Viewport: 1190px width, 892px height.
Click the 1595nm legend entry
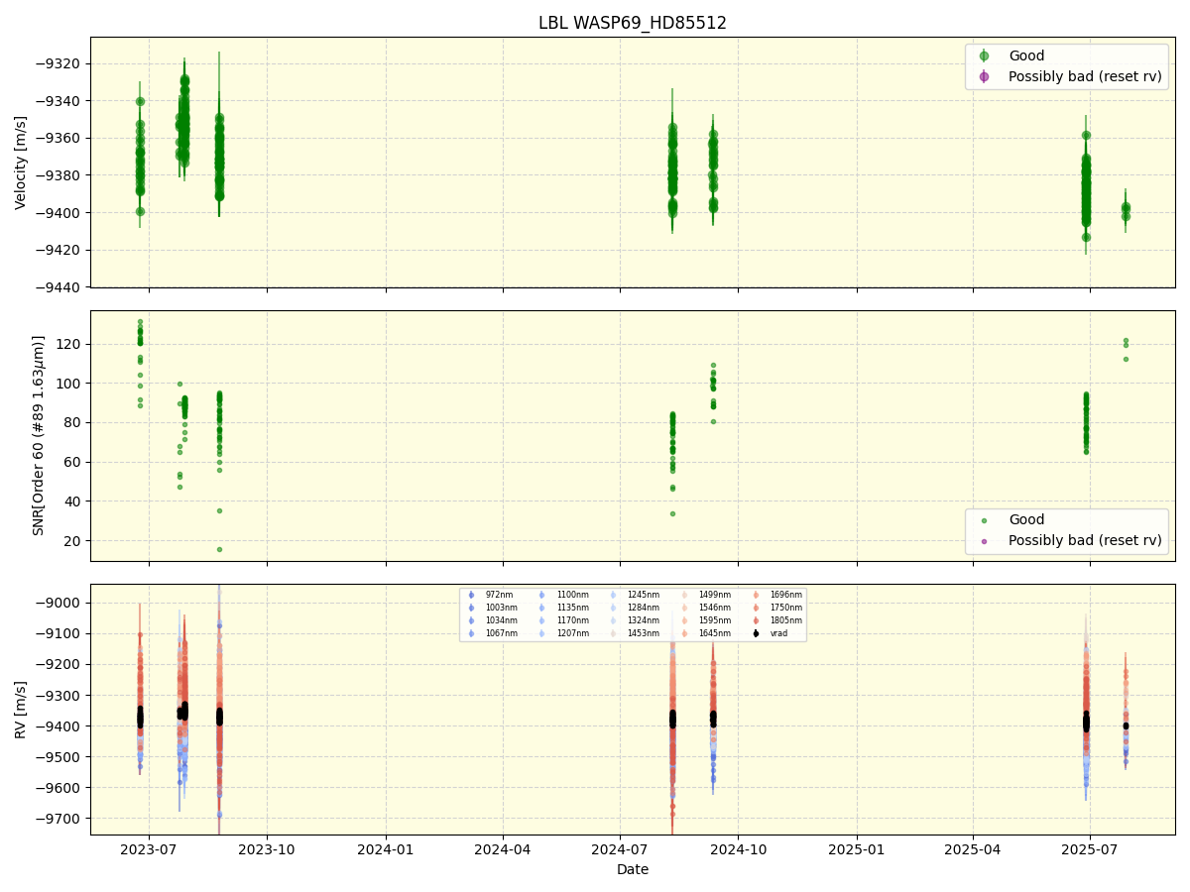[x=704, y=620]
